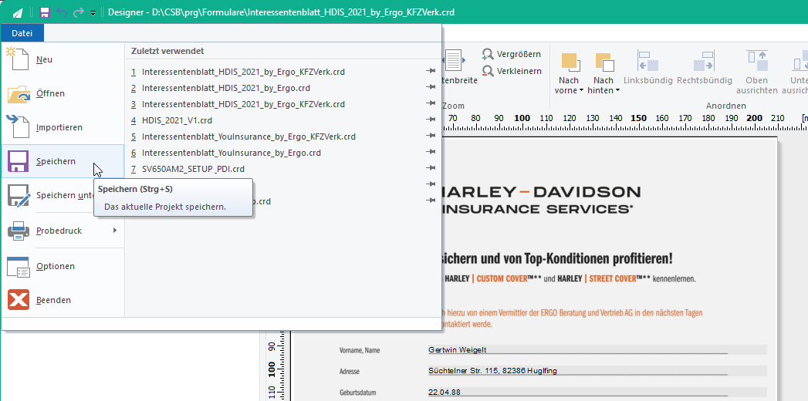
Task: Toggle pin of last recent entry ending .crd
Action: 431,200
